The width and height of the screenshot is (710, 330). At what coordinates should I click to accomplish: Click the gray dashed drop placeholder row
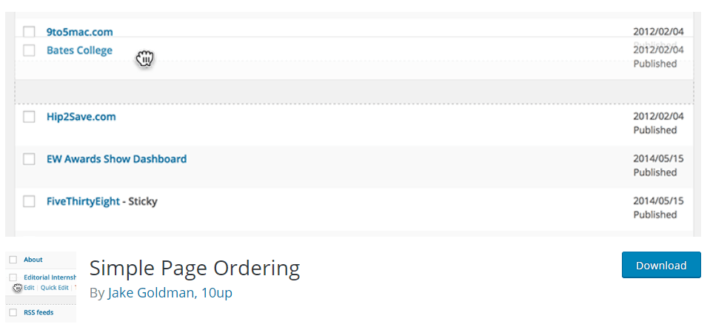point(354,92)
